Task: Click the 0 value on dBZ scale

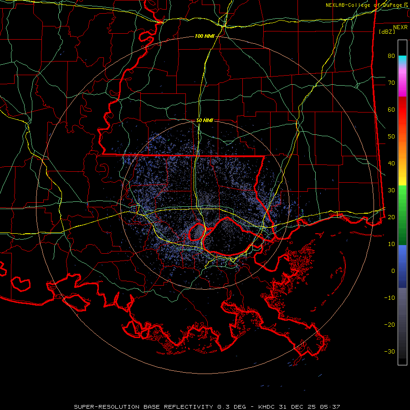Action: tap(393, 271)
